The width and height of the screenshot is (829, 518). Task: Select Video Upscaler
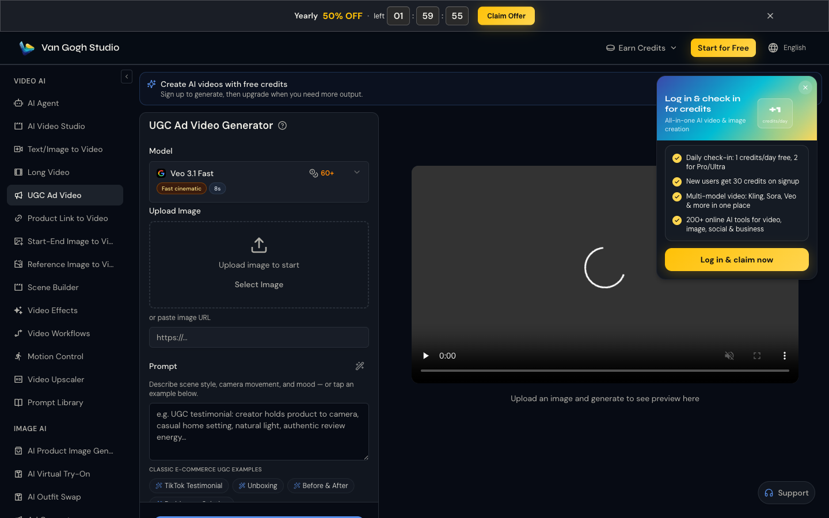[65, 379]
